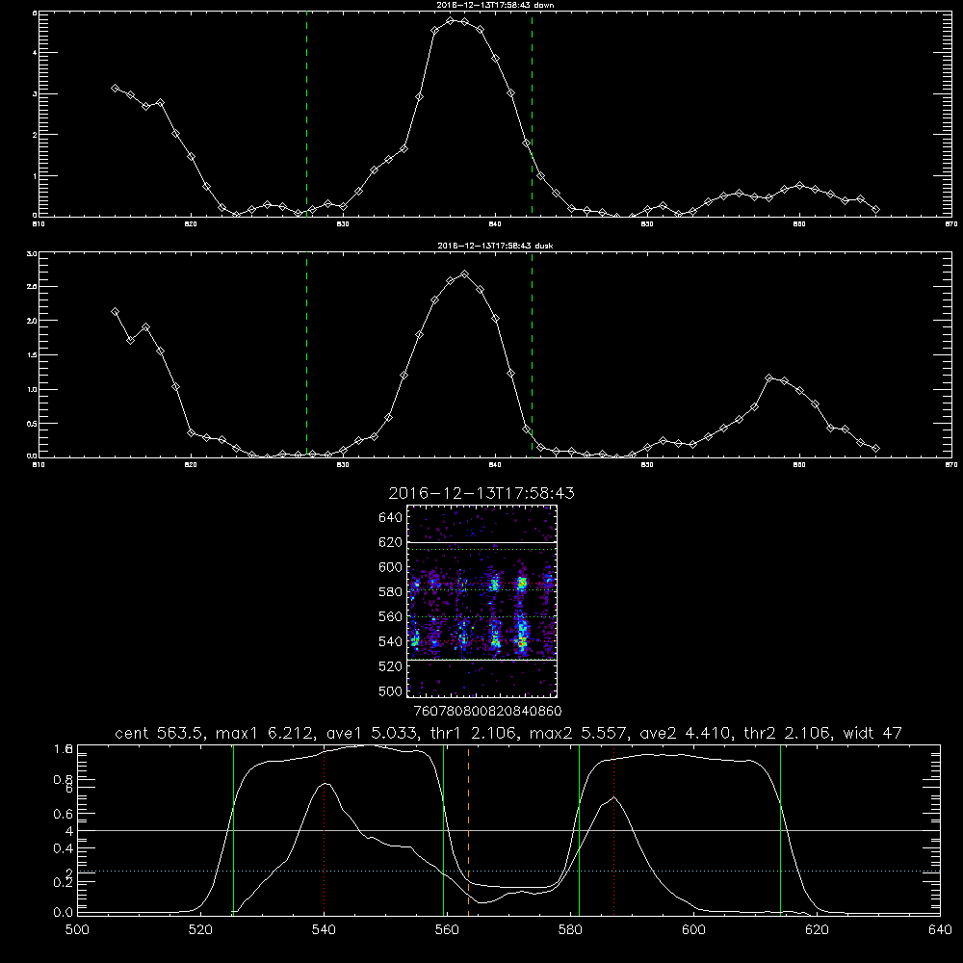Click the '640' label on bottom plot x-axis
The image size is (963, 963).
940,930
